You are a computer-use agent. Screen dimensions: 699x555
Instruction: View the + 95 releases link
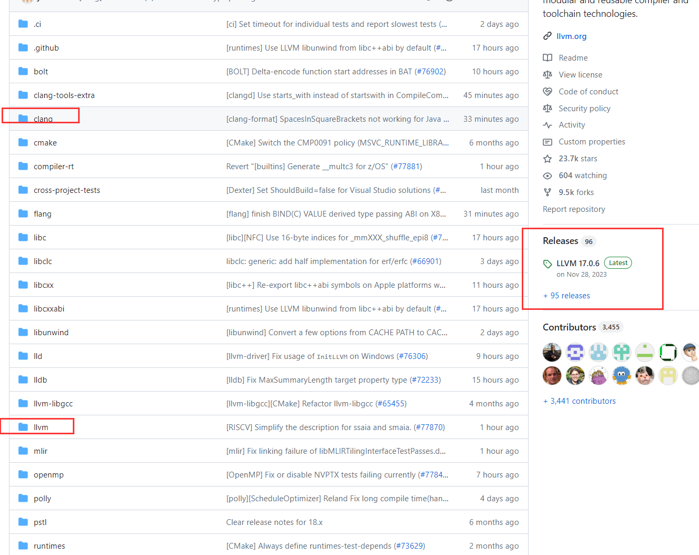pos(567,296)
